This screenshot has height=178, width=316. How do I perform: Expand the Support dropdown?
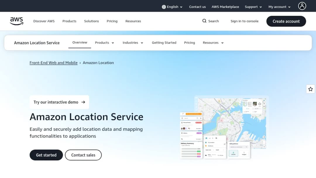(x=253, y=7)
